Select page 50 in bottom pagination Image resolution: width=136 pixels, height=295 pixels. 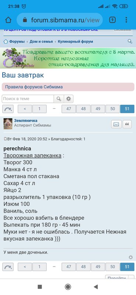(x=112, y=267)
